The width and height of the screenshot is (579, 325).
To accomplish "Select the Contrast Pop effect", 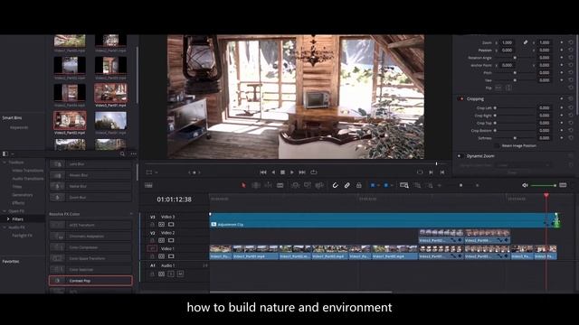I will click(90, 281).
